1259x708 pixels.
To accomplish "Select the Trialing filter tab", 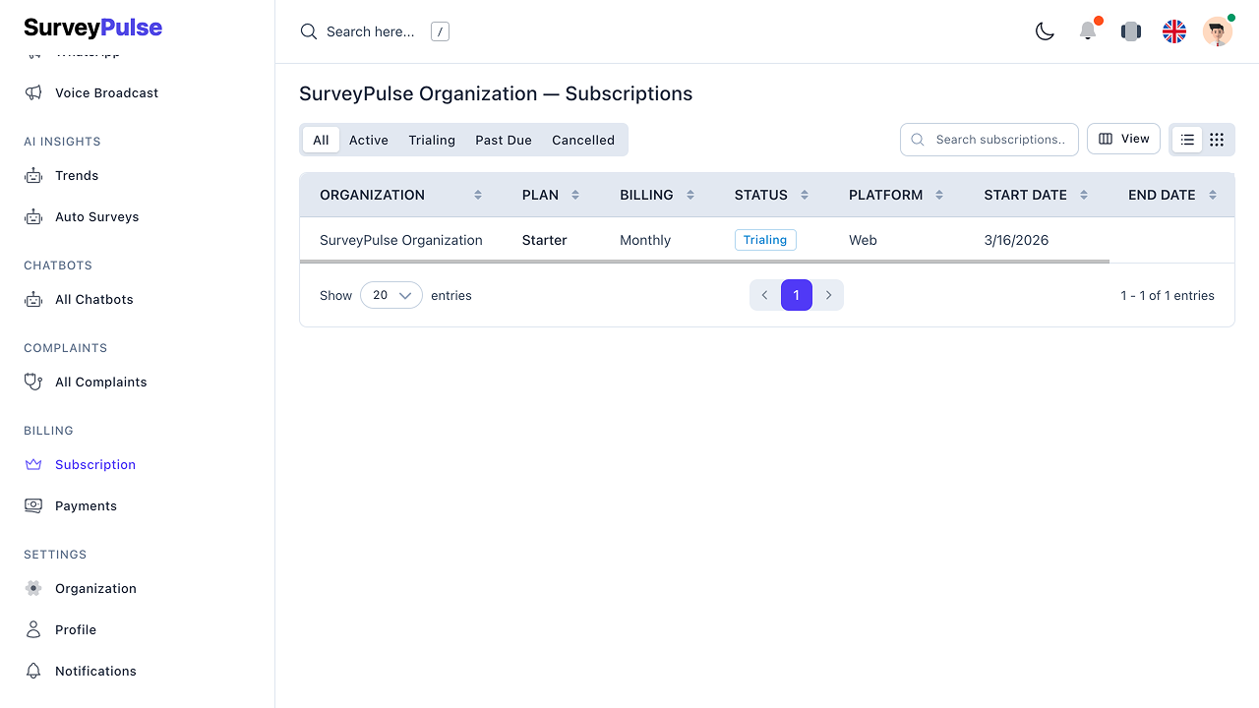I will point(432,140).
